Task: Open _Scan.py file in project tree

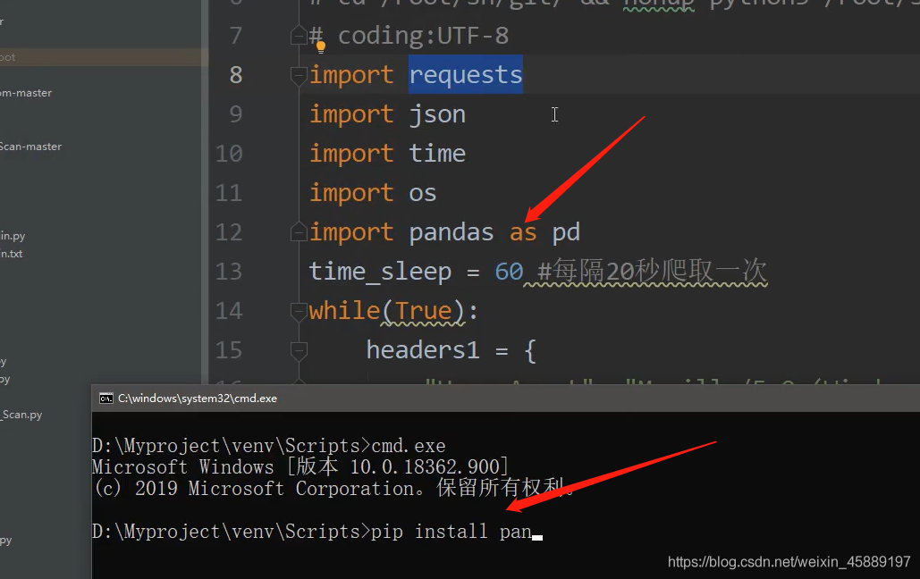Action: [21, 415]
